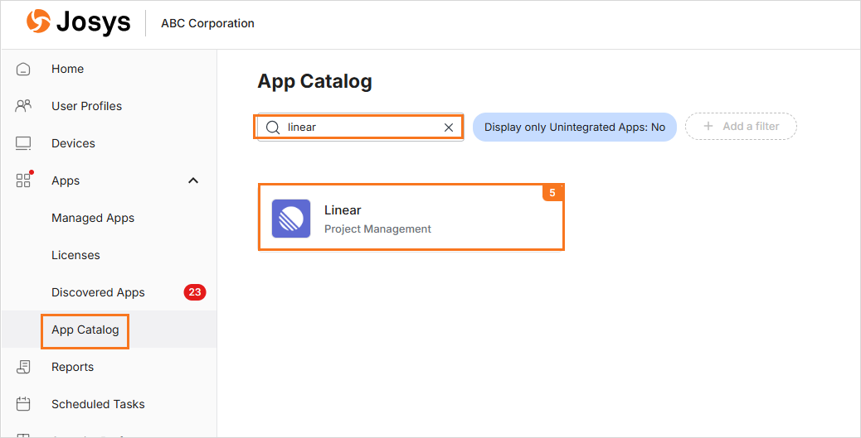Select Managed Apps submenu item
This screenshot has height=438, width=861.
pos(93,218)
